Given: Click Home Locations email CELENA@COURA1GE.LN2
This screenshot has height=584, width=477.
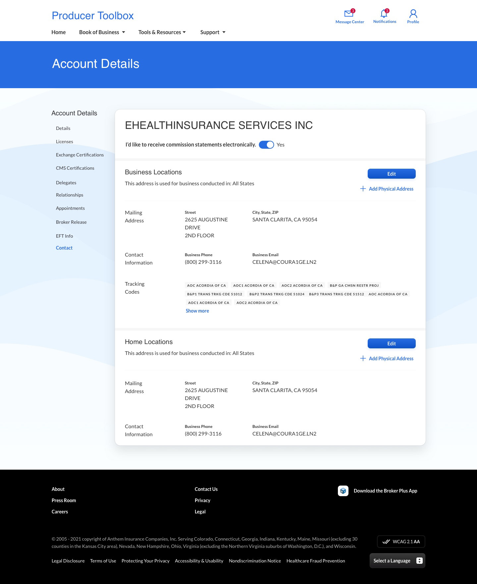Looking at the screenshot, I should click(284, 434).
